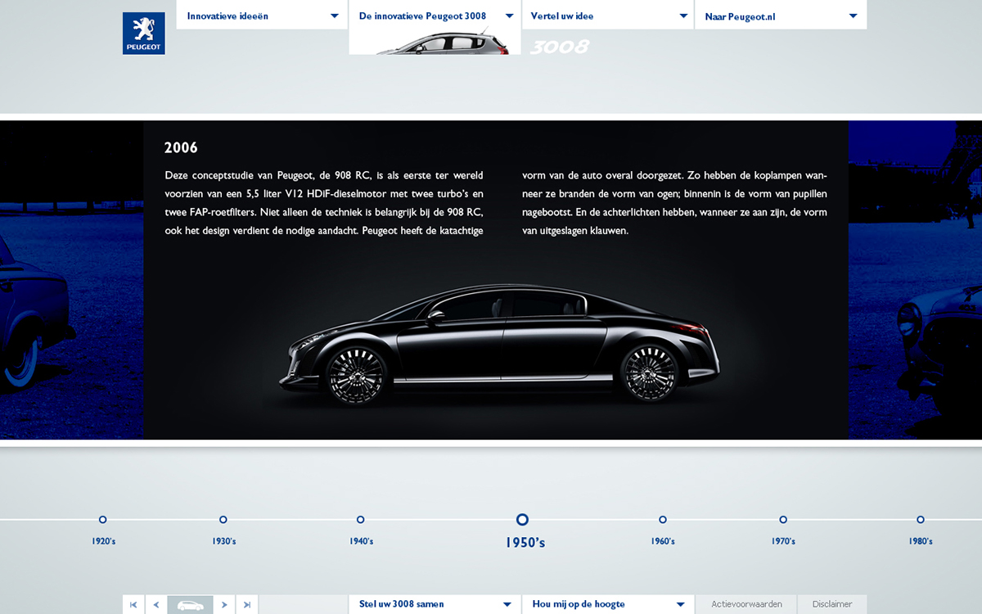The width and height of the screenshot is (982, 614).
Task: Jump to the first timeline item
Action: (133, 605)
